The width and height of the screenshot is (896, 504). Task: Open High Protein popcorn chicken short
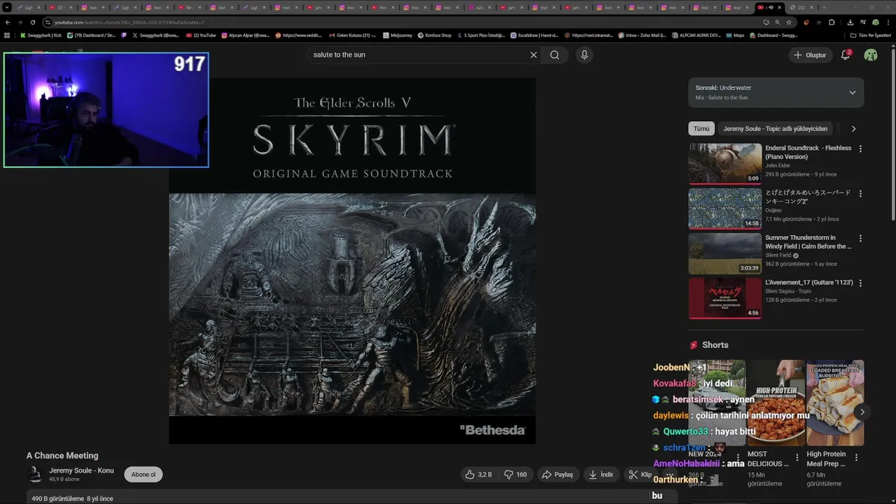(776, 403)
